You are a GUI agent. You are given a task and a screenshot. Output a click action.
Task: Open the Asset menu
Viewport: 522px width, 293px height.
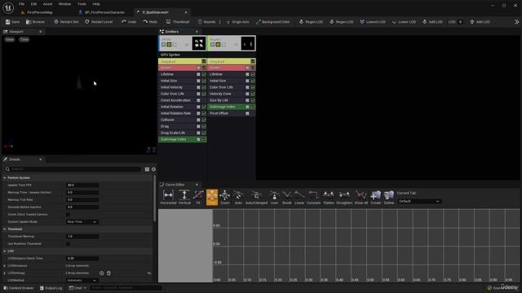coord(47,4)
